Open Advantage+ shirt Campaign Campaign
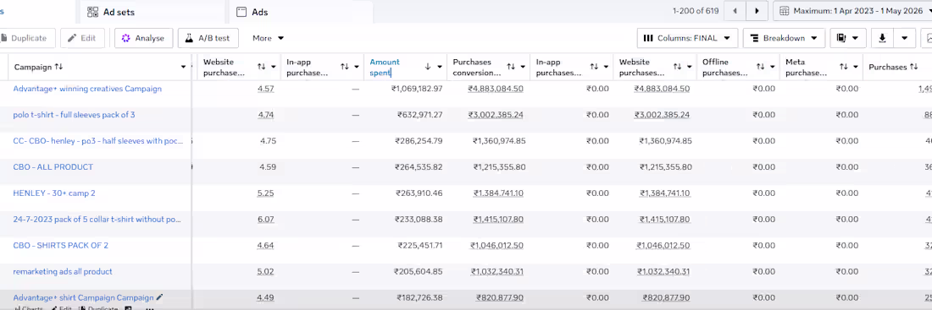The width and height of the screenshot is (932, 310). pyautogui.click(x=83, y=297)
